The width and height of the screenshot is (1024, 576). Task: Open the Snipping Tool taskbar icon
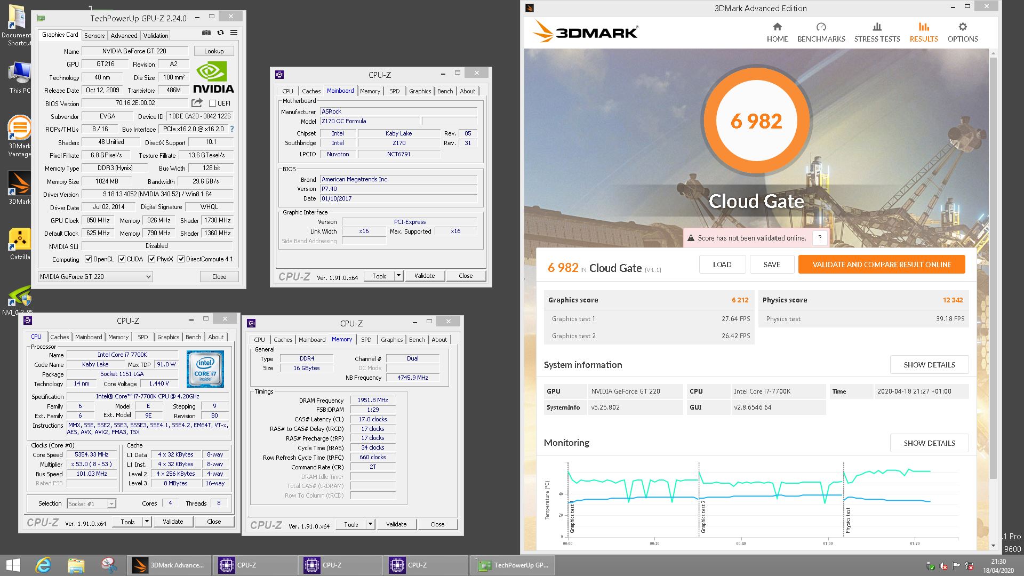(x=109, y=565)
